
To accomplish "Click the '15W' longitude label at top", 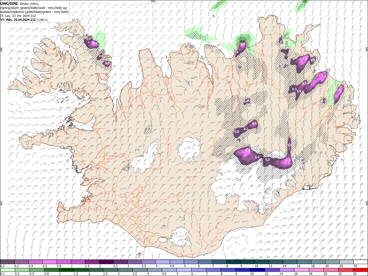I will click(304, 1).
